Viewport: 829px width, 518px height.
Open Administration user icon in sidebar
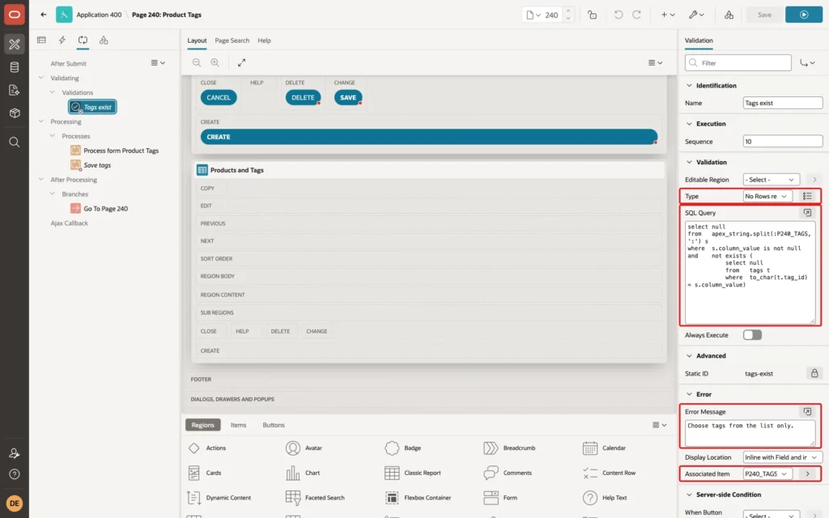15,453
